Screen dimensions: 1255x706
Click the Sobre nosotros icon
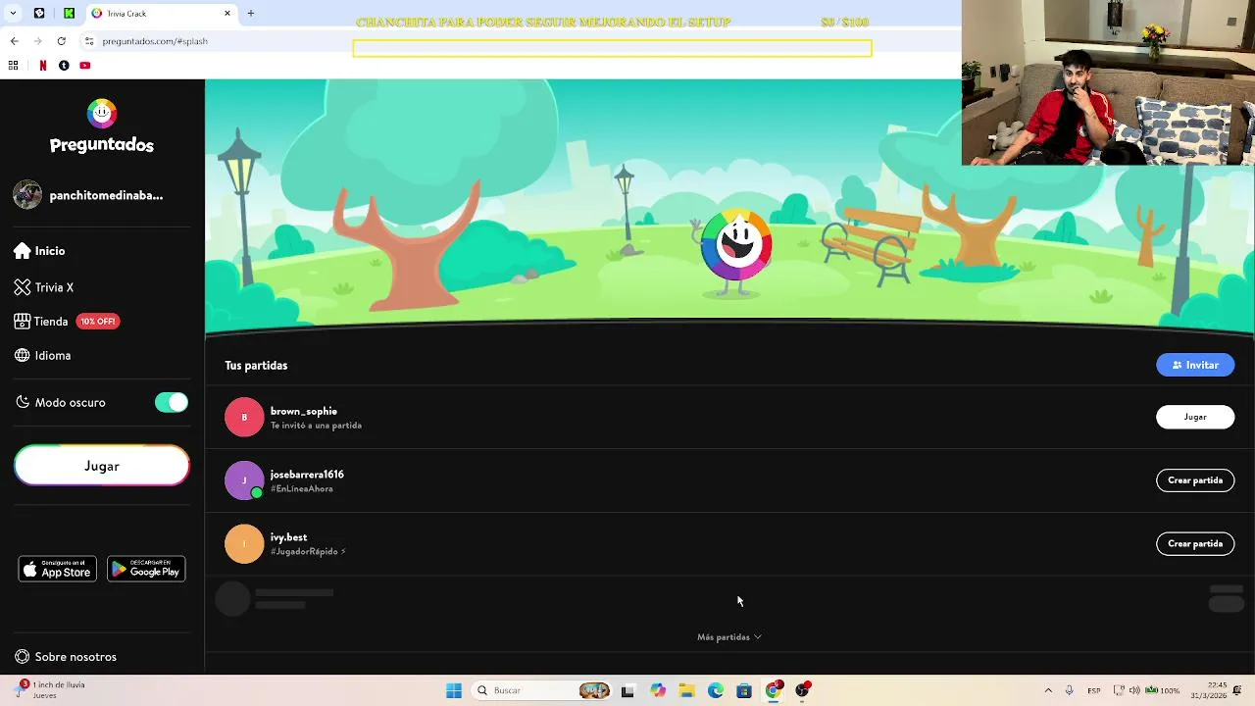point(23,657)
